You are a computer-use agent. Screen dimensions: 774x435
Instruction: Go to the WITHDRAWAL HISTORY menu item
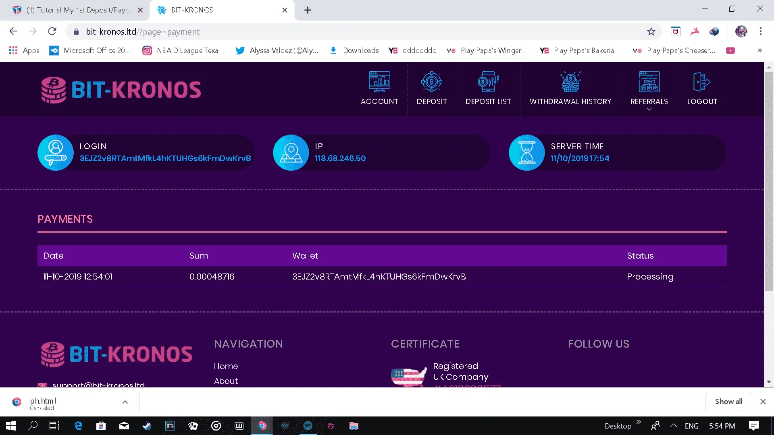point(570,101)
